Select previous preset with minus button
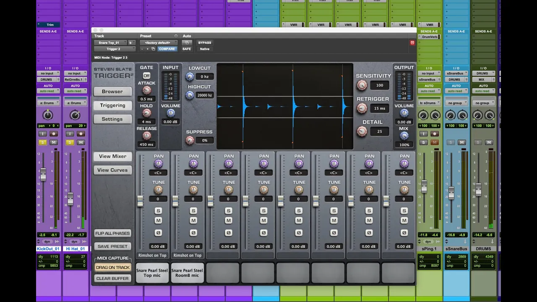537x302 pixels. click(x=142, y=49)
